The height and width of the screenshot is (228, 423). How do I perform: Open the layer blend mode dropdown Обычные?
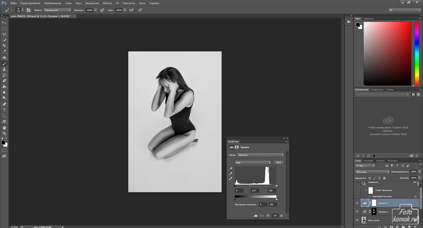click(372, 171)
